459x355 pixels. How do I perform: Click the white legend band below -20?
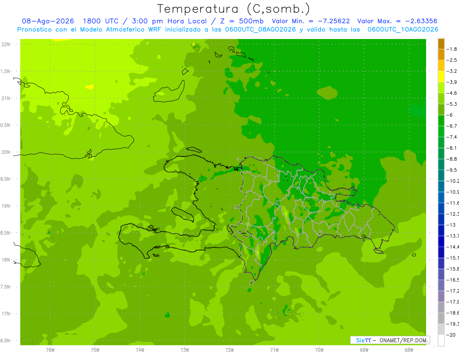click(x=441, y=340)
